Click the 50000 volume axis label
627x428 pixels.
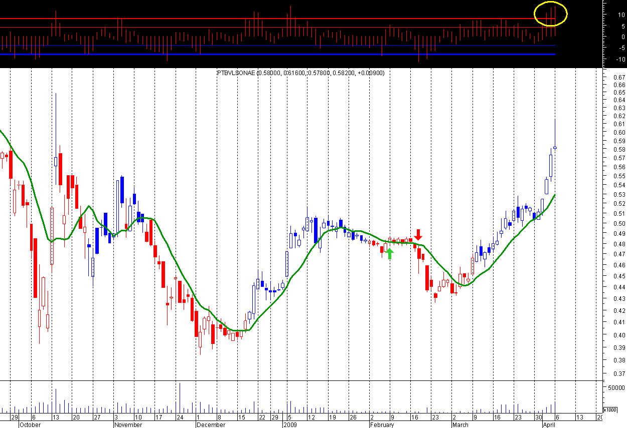pyautogui.click(x=616, y=388)
